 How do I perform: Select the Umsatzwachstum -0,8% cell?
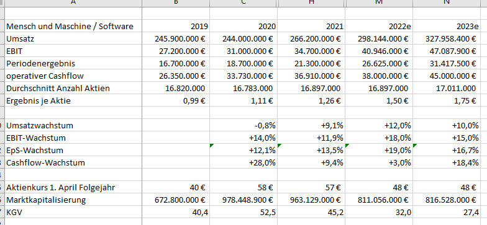[243, 125]
